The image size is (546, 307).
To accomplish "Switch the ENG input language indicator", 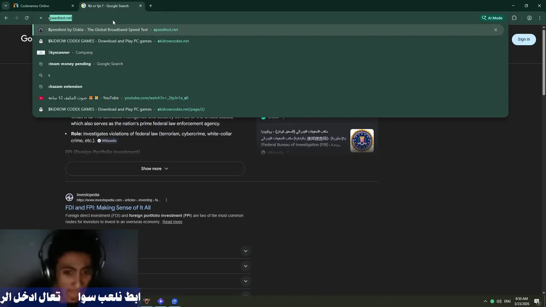I will tap(508, 301).
